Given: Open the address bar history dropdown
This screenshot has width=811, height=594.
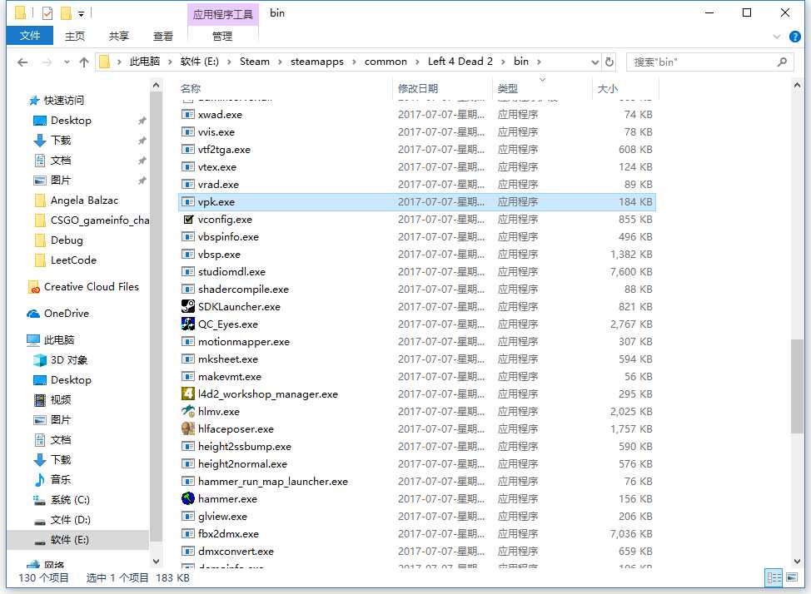Looking at the screenshot, I should [x=595, y=62].
